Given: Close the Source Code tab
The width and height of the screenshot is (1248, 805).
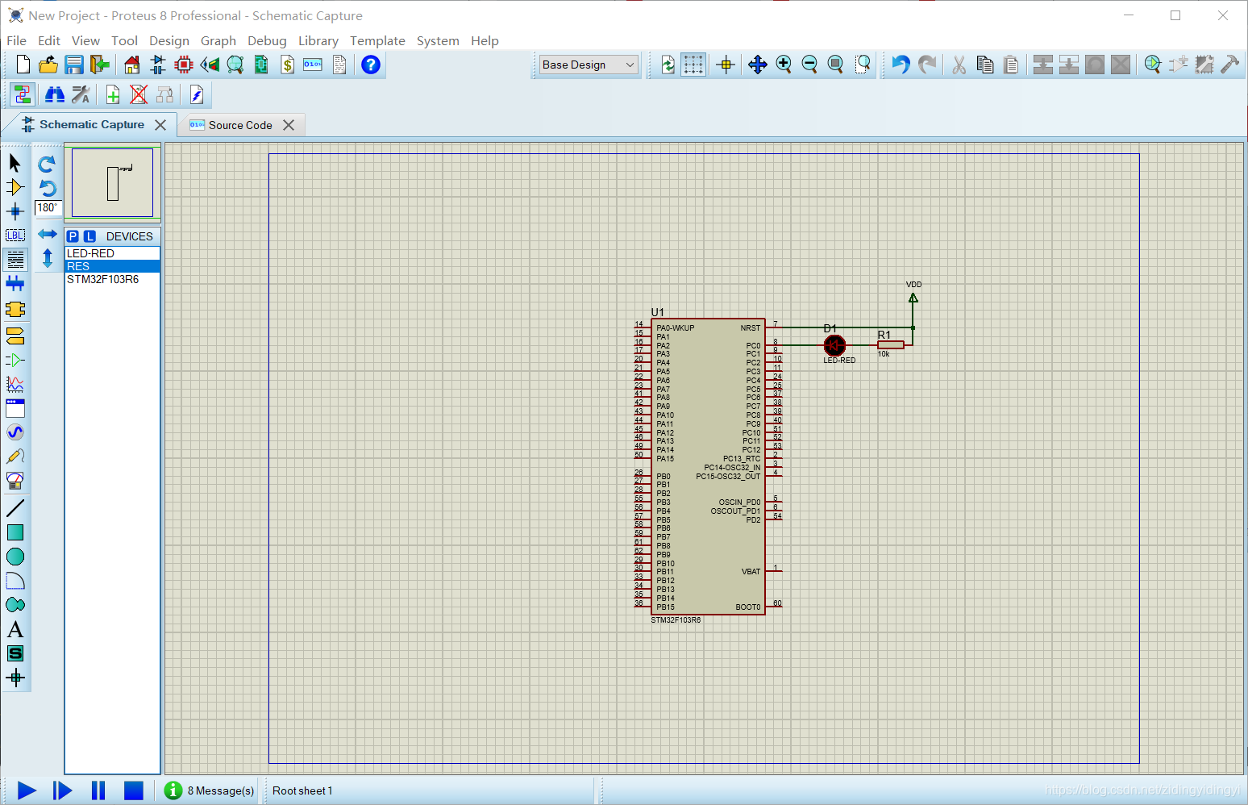Looking at the screenshot, I should coord(289,125).
